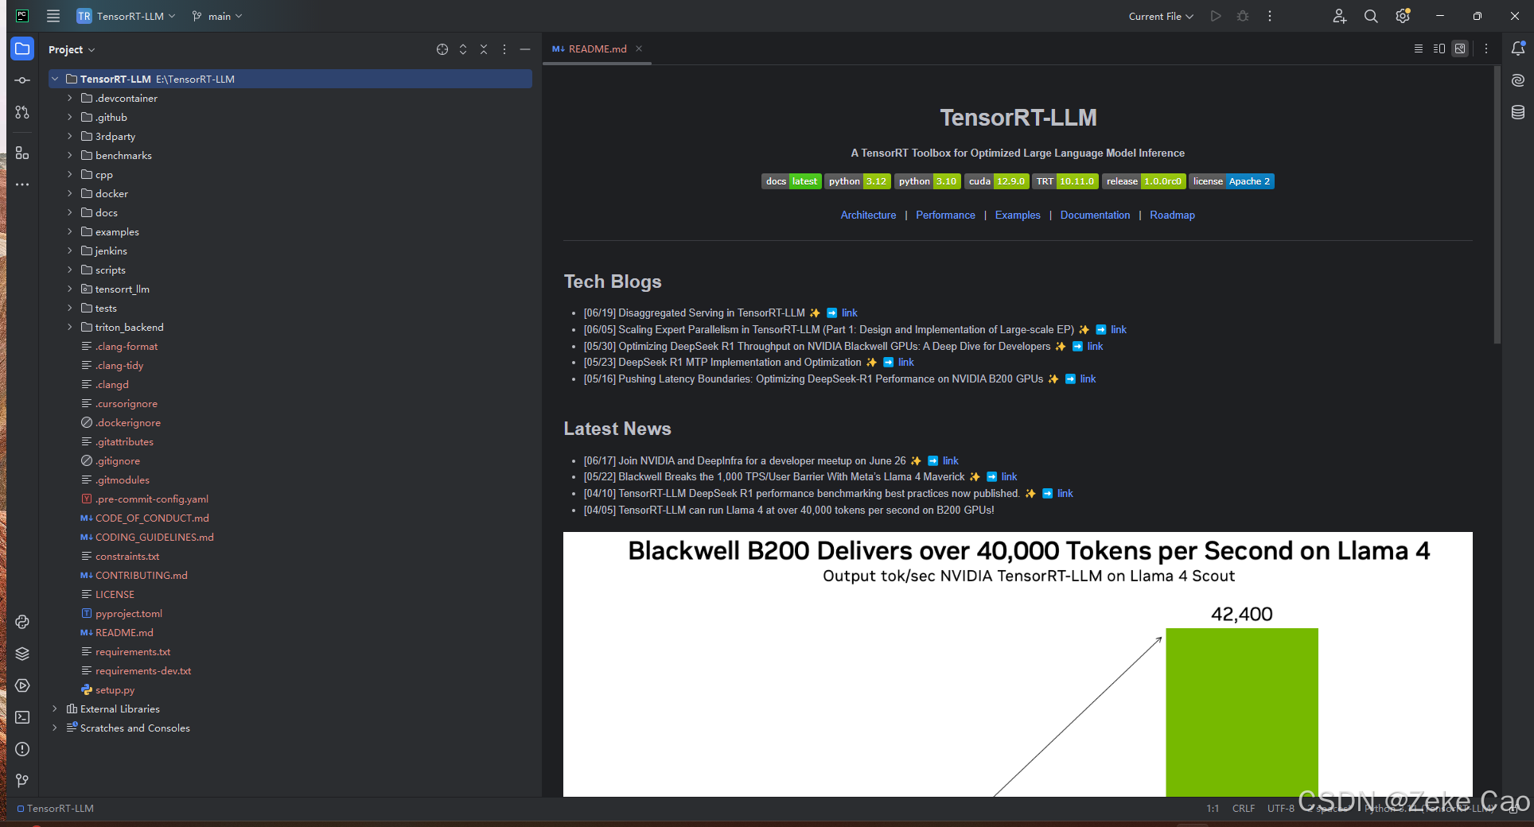This screenshot has height=827, width=1534.
Task: Open the main hamburger menu
Action: (53, 16)
